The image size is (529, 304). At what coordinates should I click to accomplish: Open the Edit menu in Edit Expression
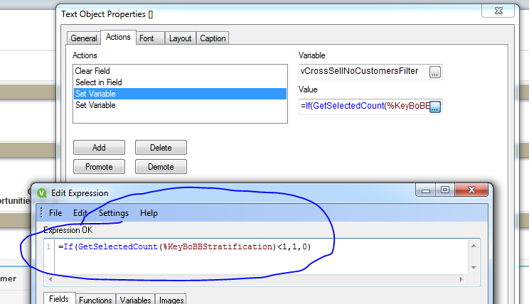(x=80, y=213)
